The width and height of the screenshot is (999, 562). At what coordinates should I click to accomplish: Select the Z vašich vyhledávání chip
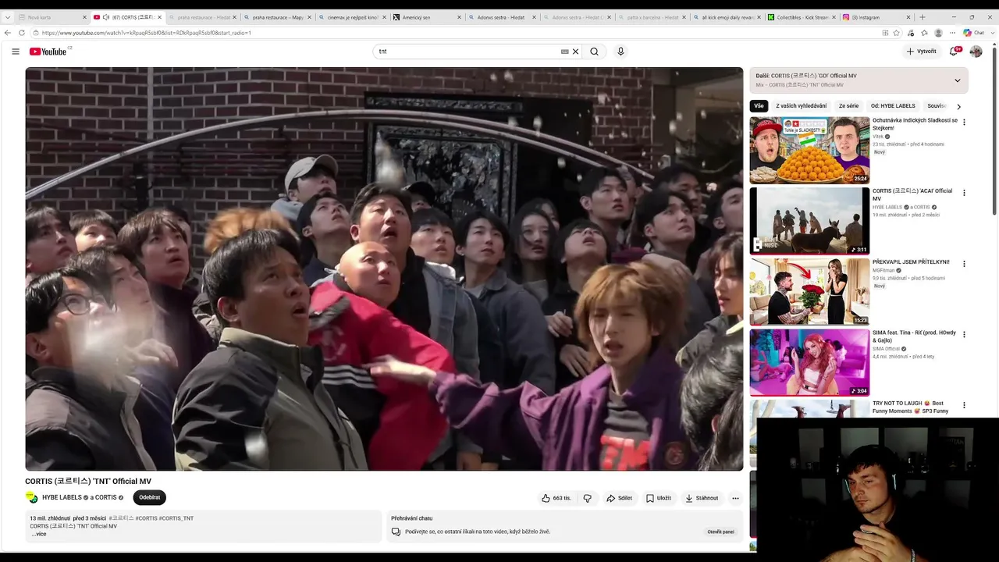point(801,106)
